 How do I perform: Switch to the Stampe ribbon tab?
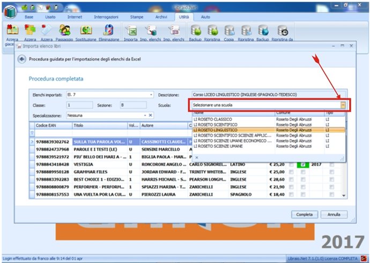point(137,17)
